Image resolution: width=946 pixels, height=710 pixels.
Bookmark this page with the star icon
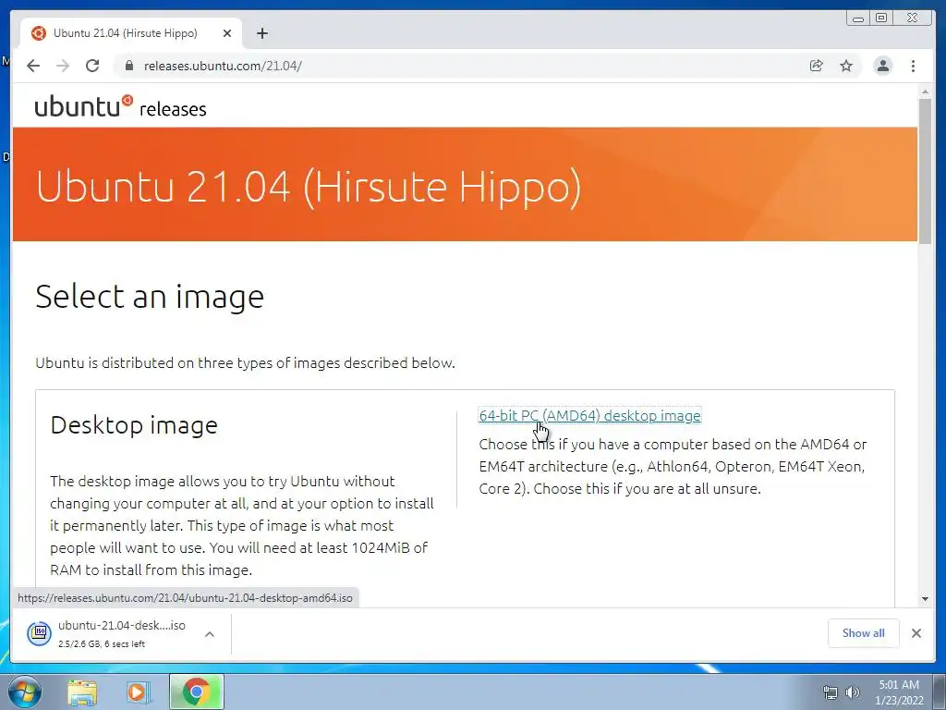846,66
